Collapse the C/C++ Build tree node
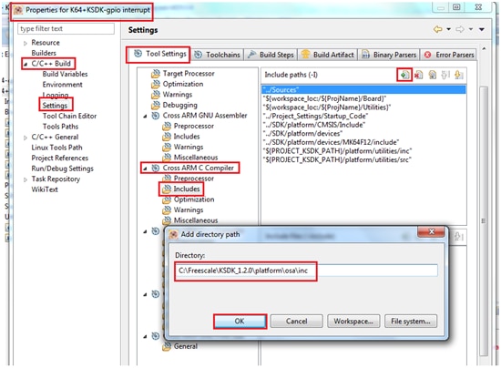 coord(26,64)
